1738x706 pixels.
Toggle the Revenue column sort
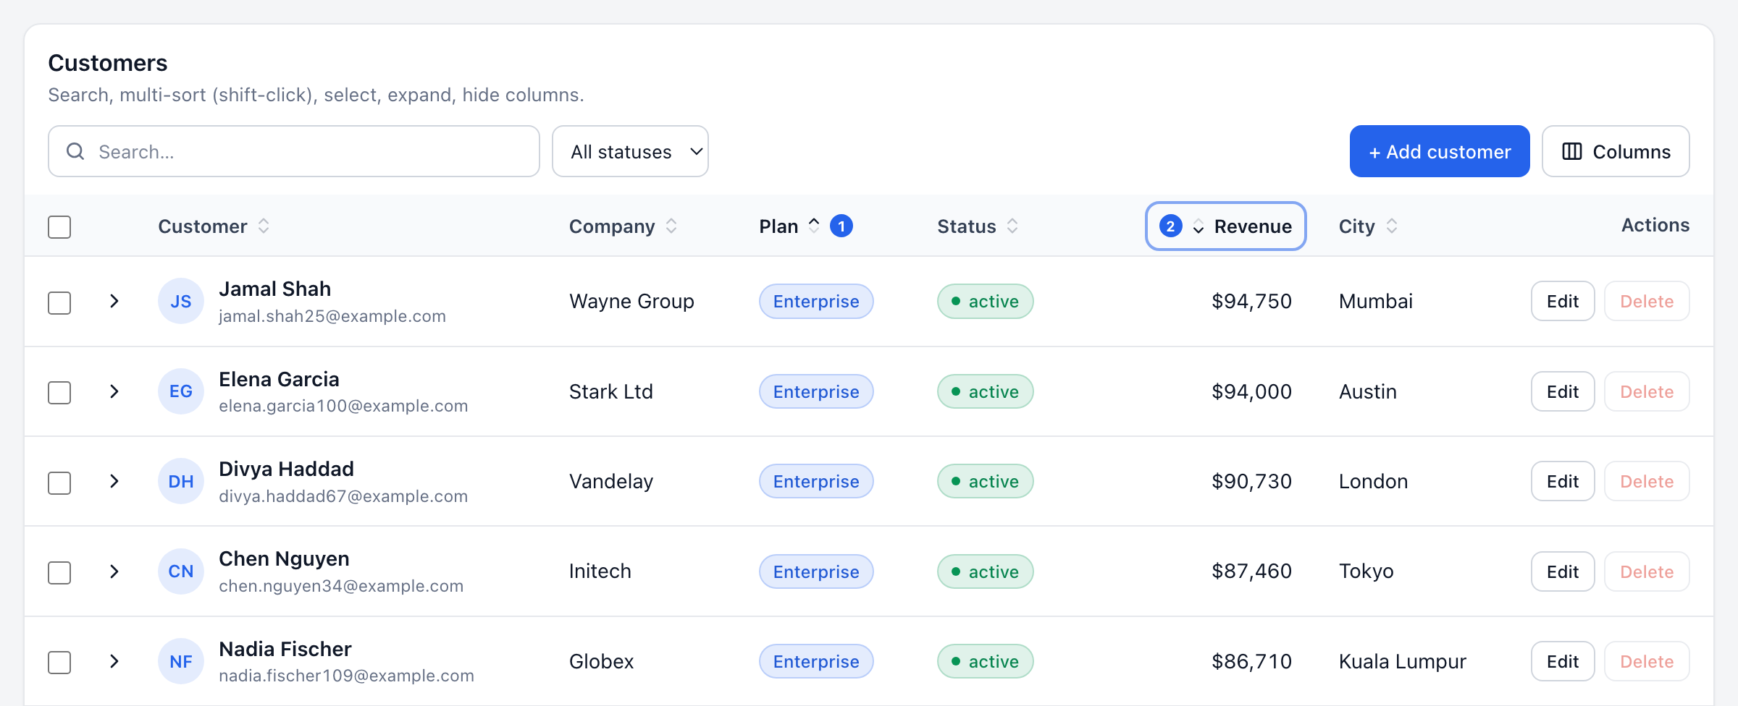(x=1225, y=226)
